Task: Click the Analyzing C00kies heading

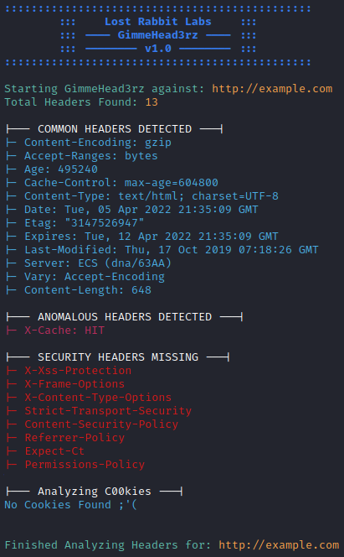Action: [x=95, y=492]
